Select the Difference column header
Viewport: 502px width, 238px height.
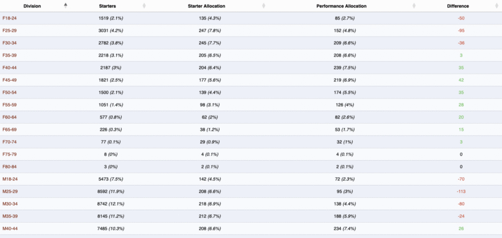(x=458, y=6)
